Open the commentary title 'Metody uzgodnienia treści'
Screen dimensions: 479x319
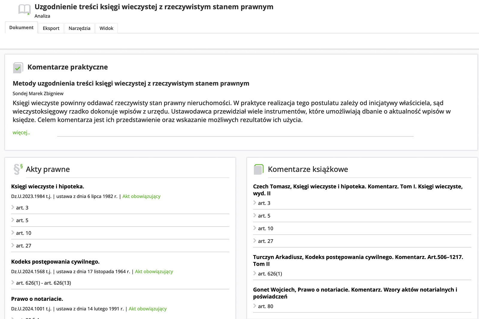click(x=131, y=83)
